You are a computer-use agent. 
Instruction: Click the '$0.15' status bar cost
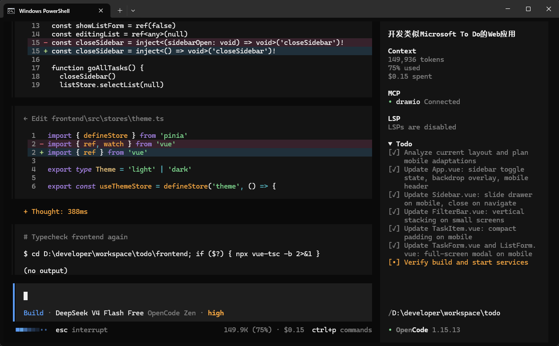point(294,330)
